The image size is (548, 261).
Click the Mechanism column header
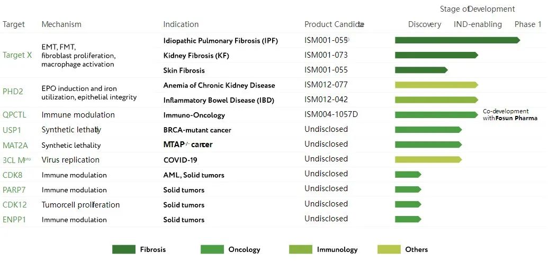coord(61,24)
